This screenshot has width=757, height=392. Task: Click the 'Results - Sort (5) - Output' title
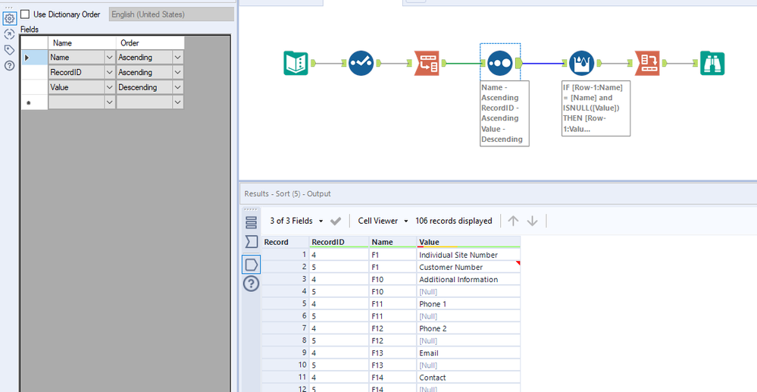click(287, 194)
